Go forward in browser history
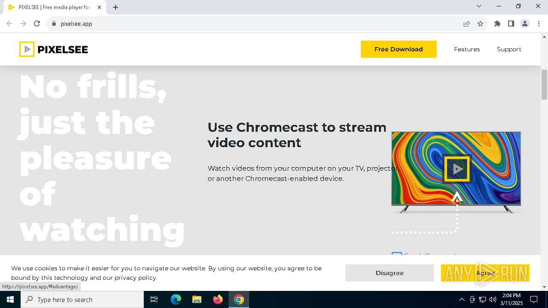 23,24
